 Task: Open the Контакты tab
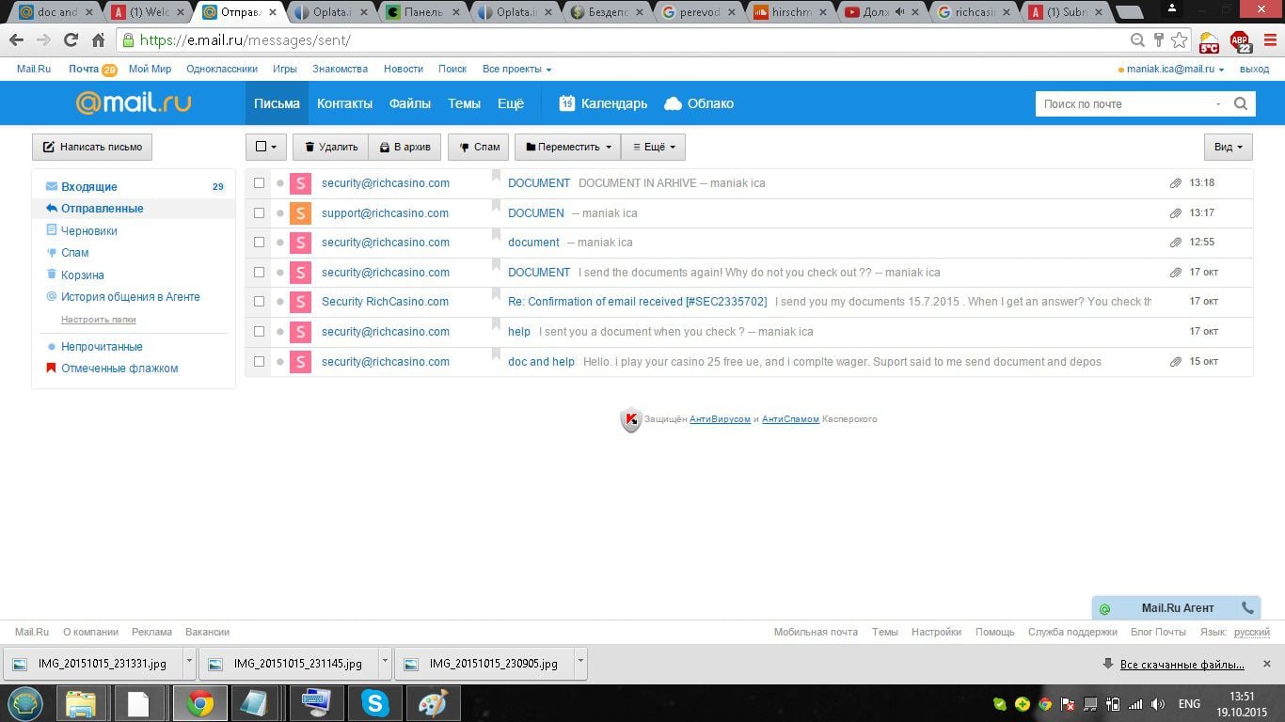344,103
